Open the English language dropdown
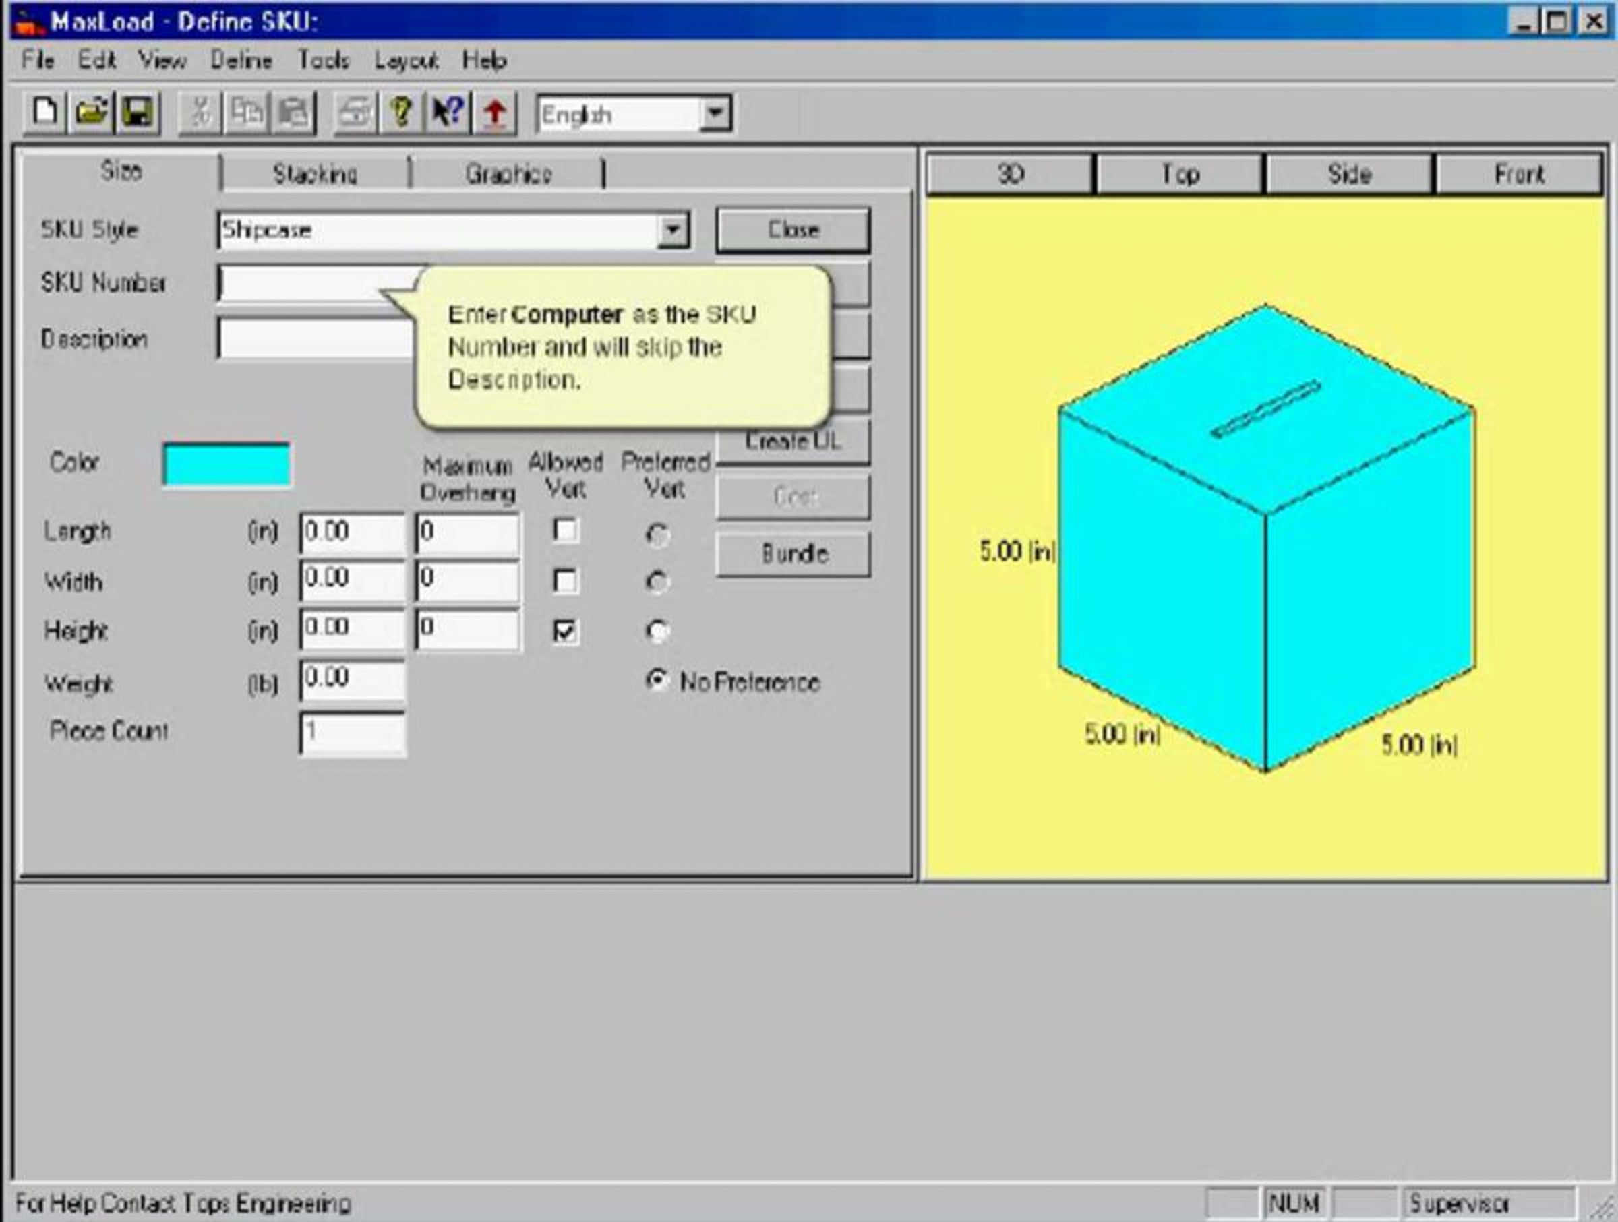 (x=715, y=113)
